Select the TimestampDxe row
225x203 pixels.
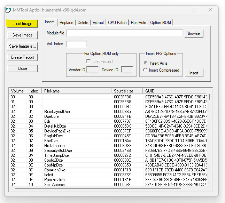tap(108, 155)
